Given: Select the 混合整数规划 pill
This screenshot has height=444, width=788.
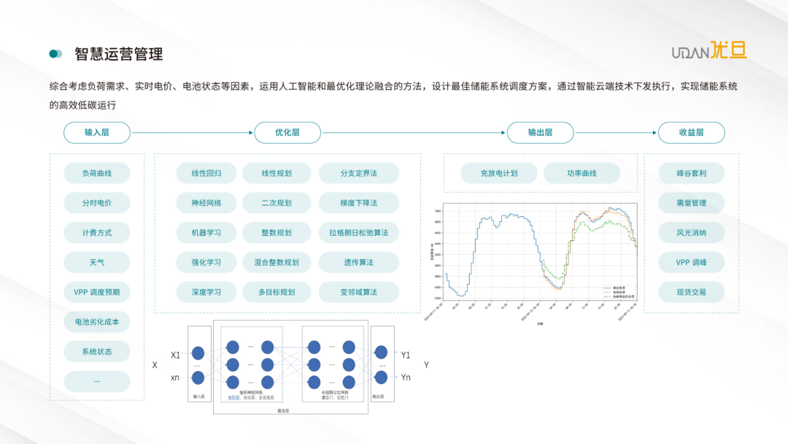Looking at the screenshot, I should [x=277, y=262].
